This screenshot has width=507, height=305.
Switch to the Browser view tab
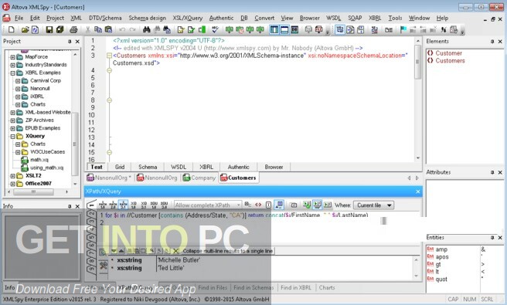click(274, 167)
